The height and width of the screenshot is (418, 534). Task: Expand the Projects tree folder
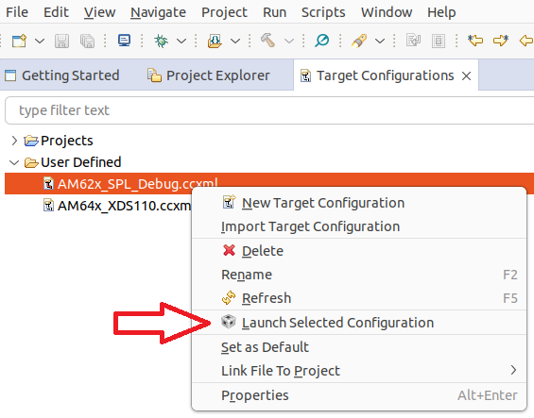pos(14,141)
